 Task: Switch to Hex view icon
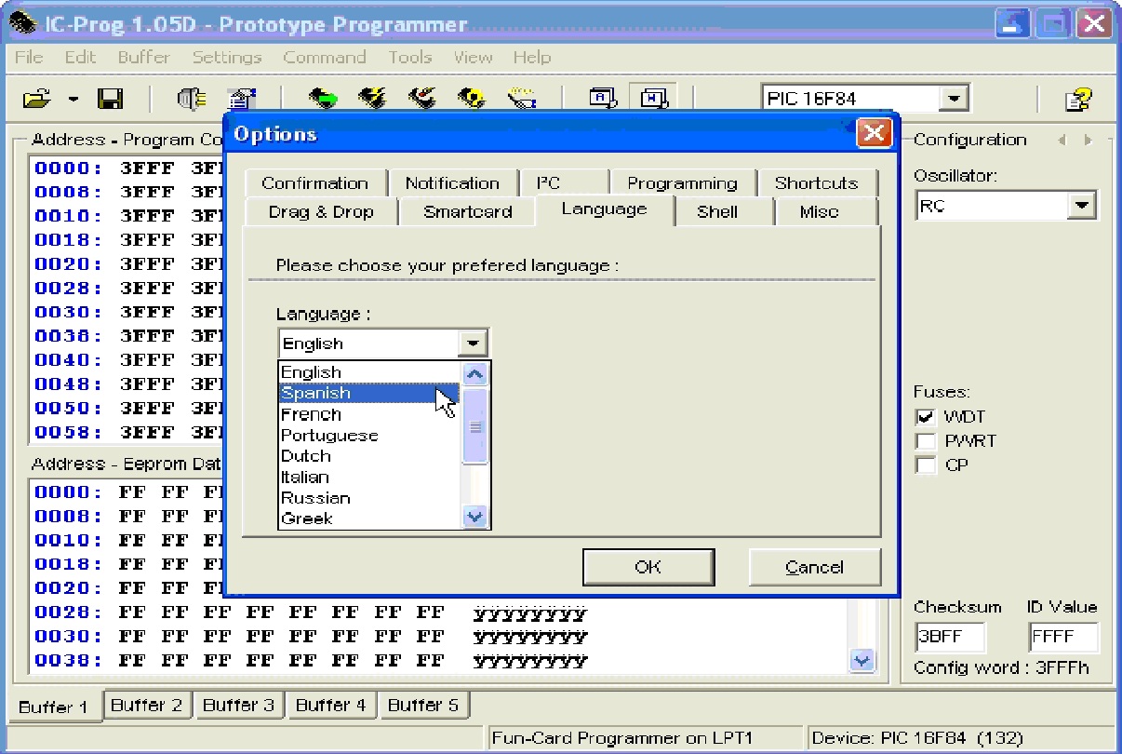(x=653, y=98)
